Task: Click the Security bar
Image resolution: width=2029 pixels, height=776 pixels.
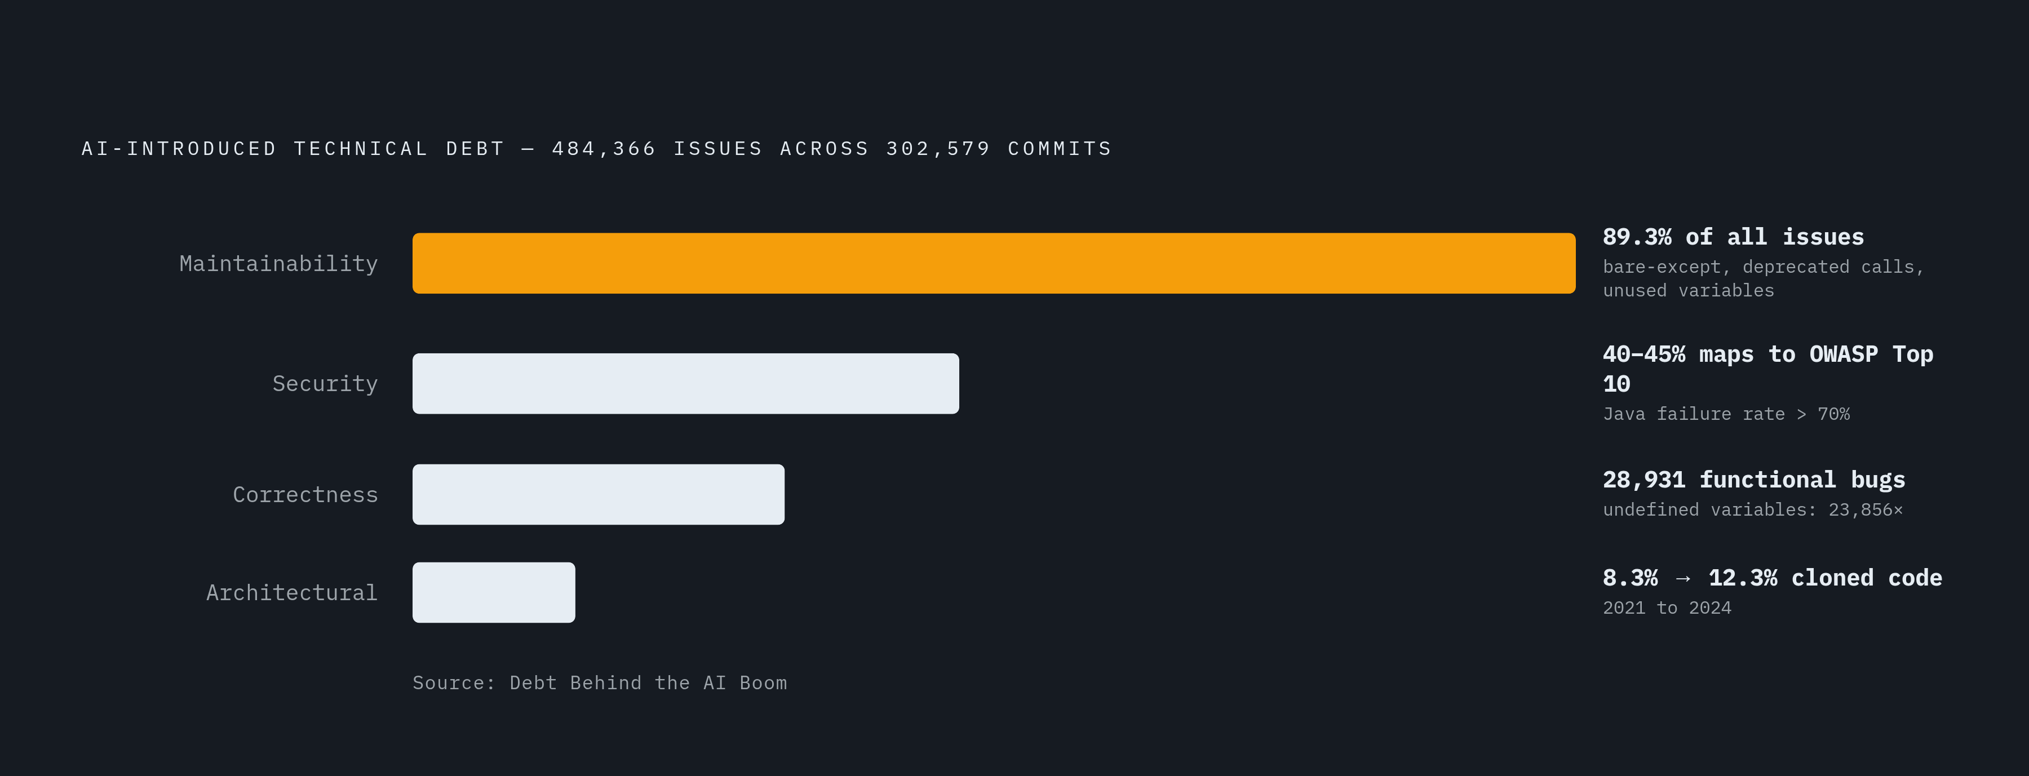Action: [x=686, y=384]
